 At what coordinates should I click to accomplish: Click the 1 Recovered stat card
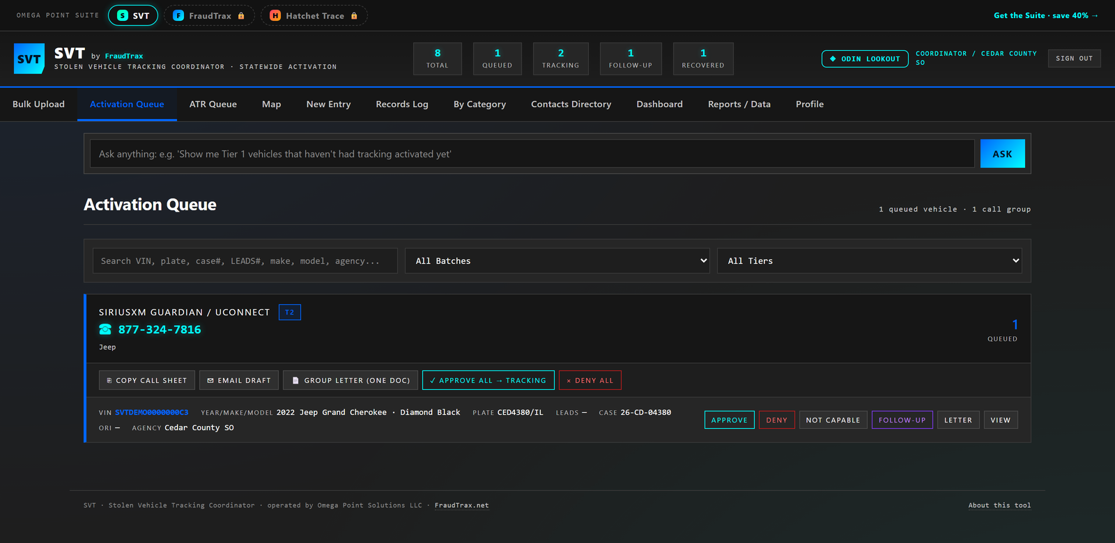pos(703,58)
